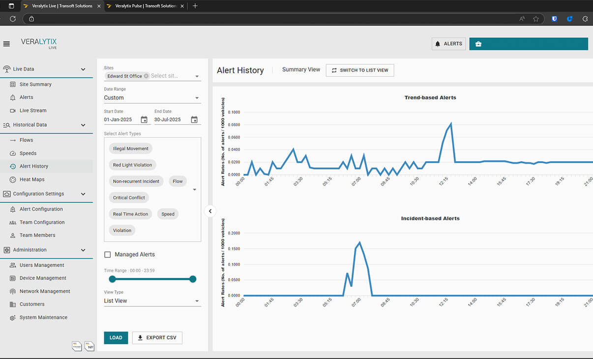Open the hamburger navigation menu
Image resolution: width=593 pixels, height=359 pixels.
[x=6, y=44]
